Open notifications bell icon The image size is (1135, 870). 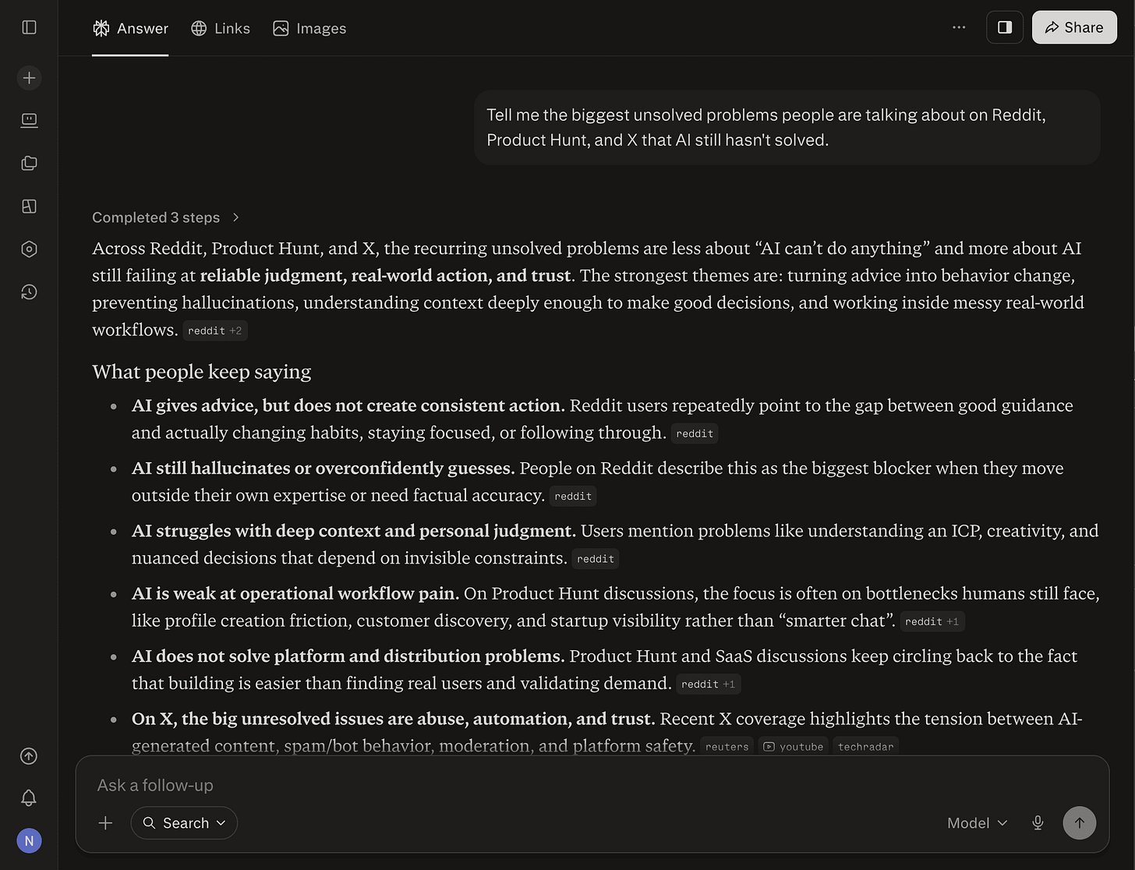[x=29, y=797]
